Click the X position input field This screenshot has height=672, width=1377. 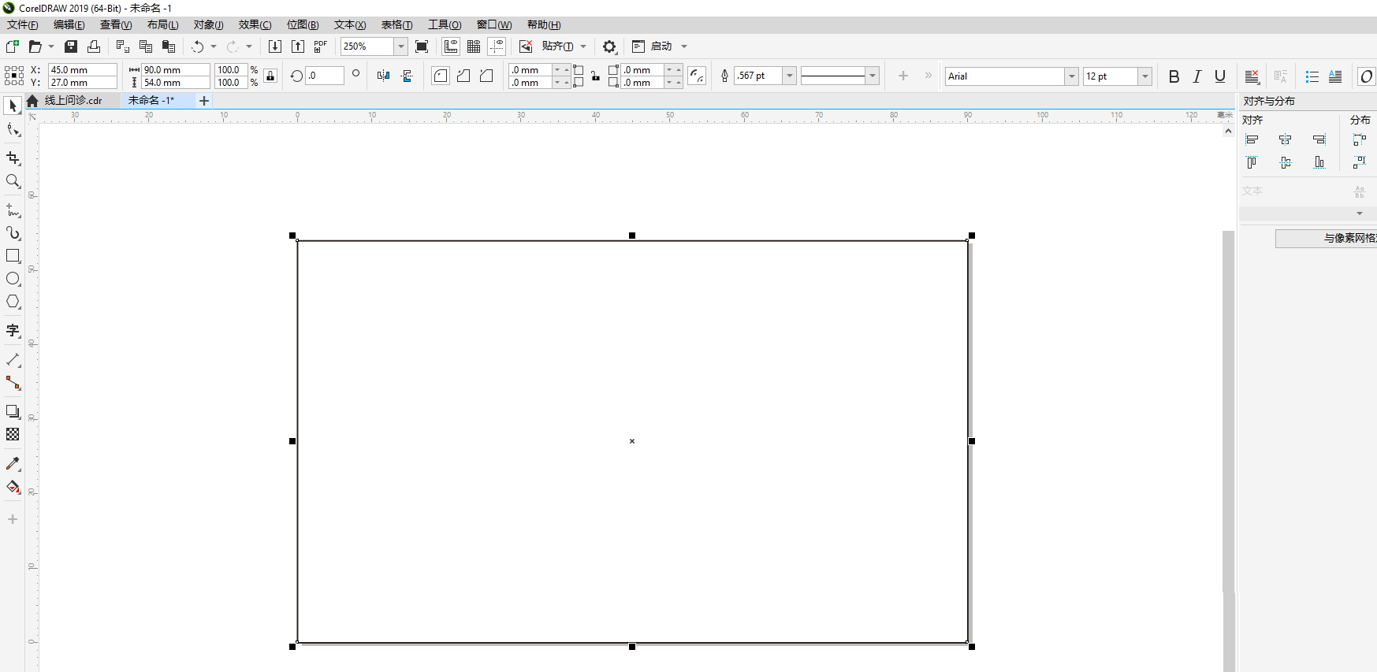[82, 69]
